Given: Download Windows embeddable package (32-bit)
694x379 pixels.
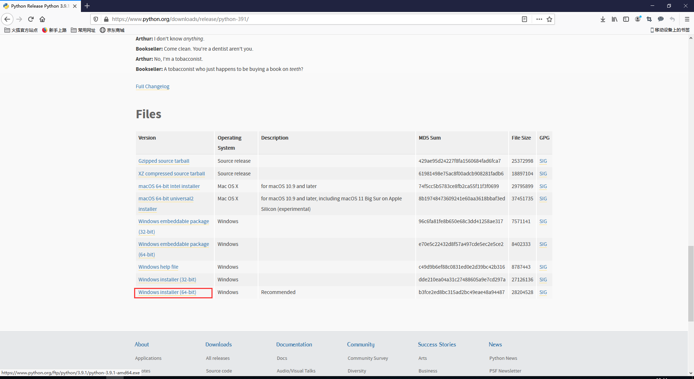Looking at the screenshot, I should click(x=173, y=221).
